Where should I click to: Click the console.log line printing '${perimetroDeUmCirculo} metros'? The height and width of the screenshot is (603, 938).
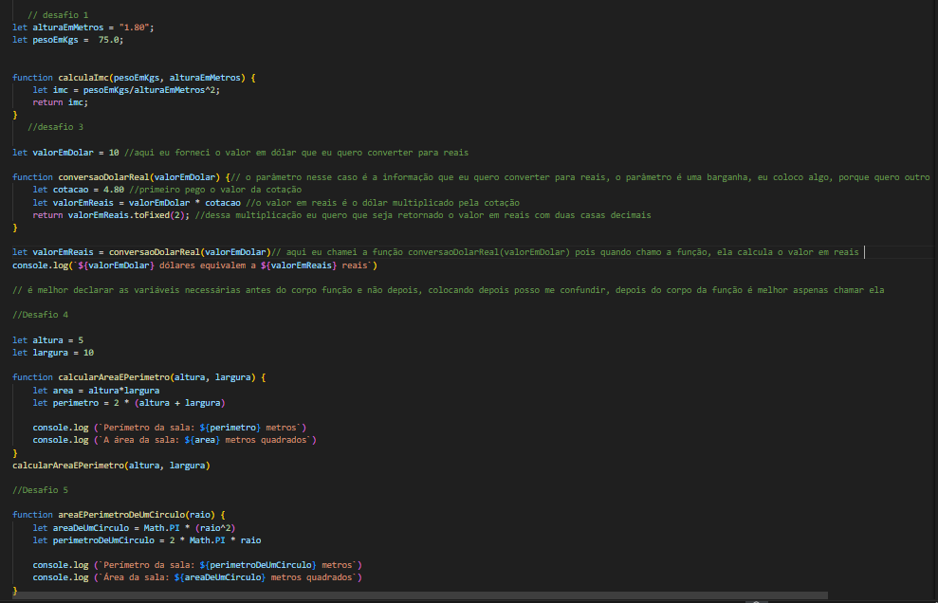pyautogui.click(x=197, y=565)
